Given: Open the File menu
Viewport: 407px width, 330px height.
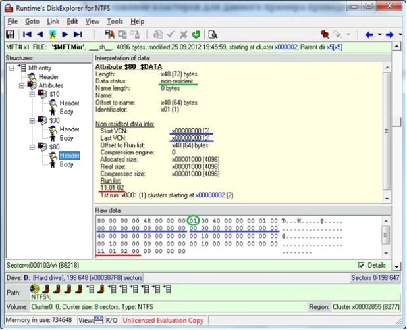Looking at the screenshot, I should [13, 22].
